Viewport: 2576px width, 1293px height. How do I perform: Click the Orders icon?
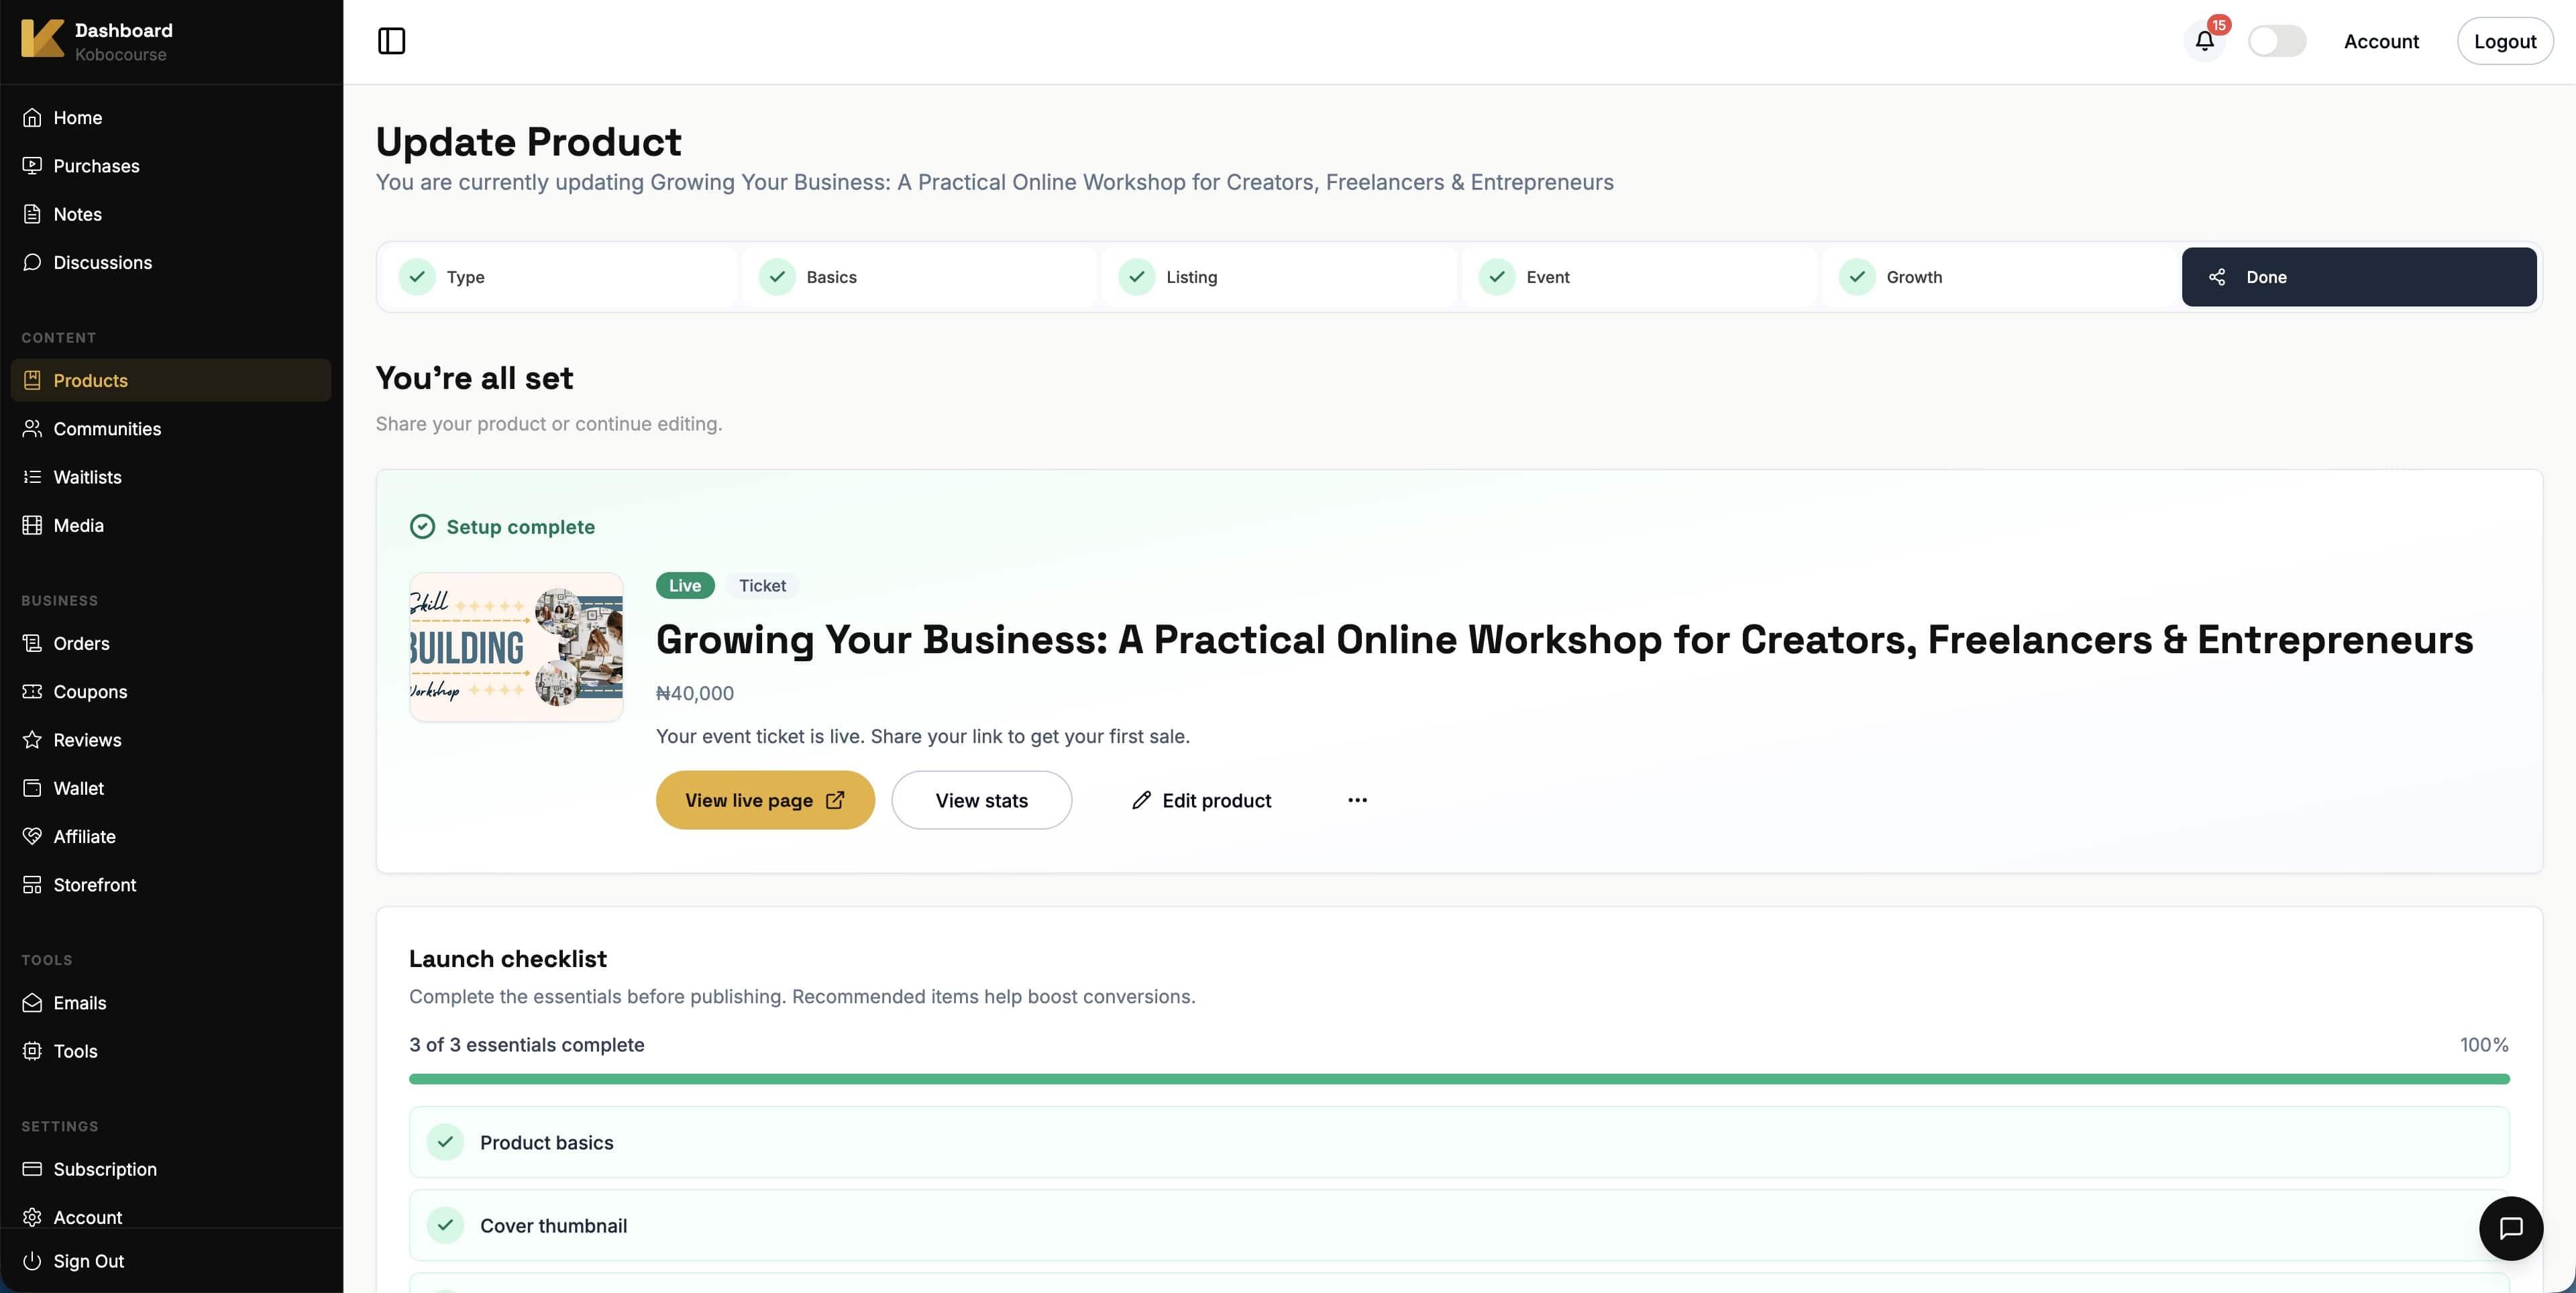pos(32,643)
